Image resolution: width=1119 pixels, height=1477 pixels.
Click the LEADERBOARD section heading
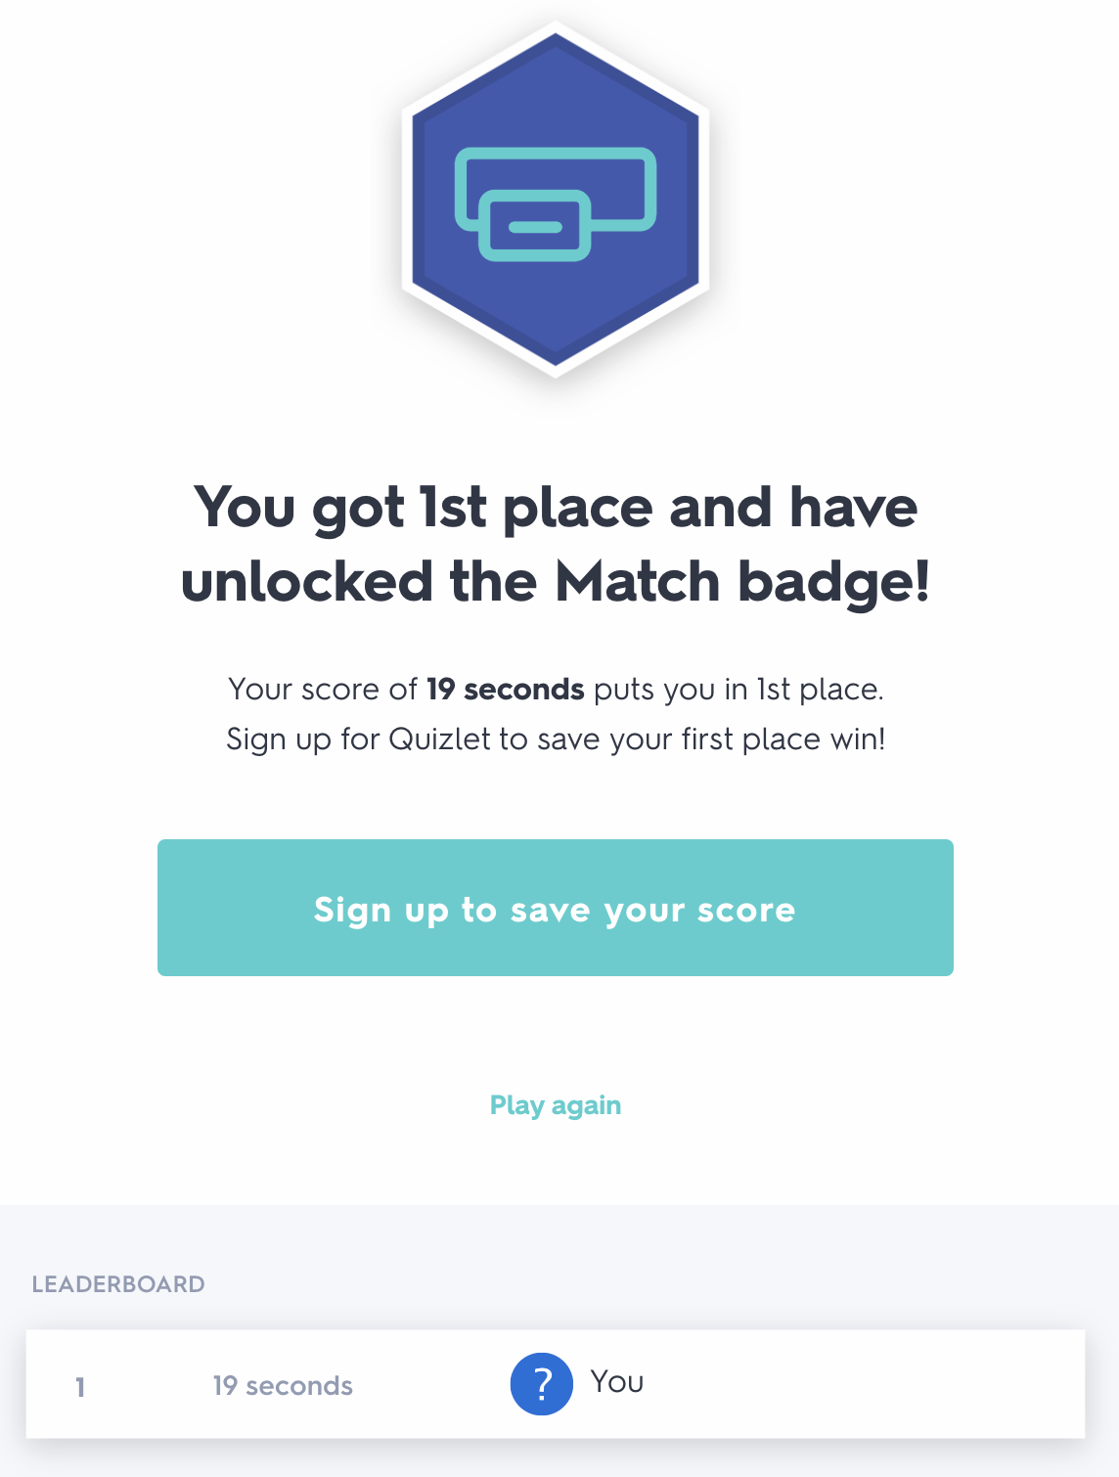[118, 1284]
